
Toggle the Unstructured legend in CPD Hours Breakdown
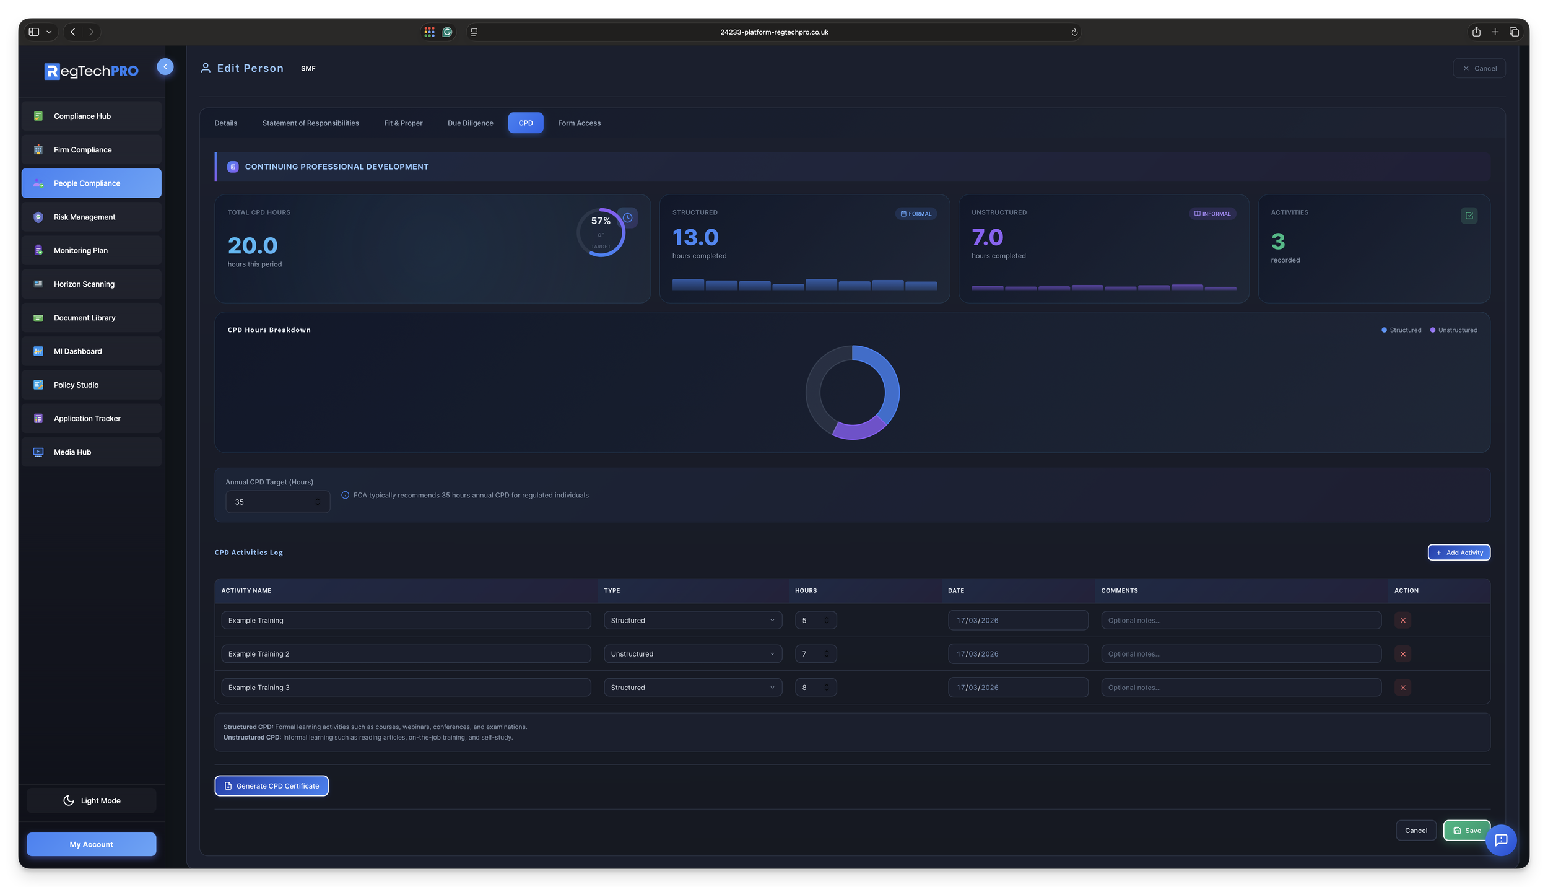click(1453, 330)
